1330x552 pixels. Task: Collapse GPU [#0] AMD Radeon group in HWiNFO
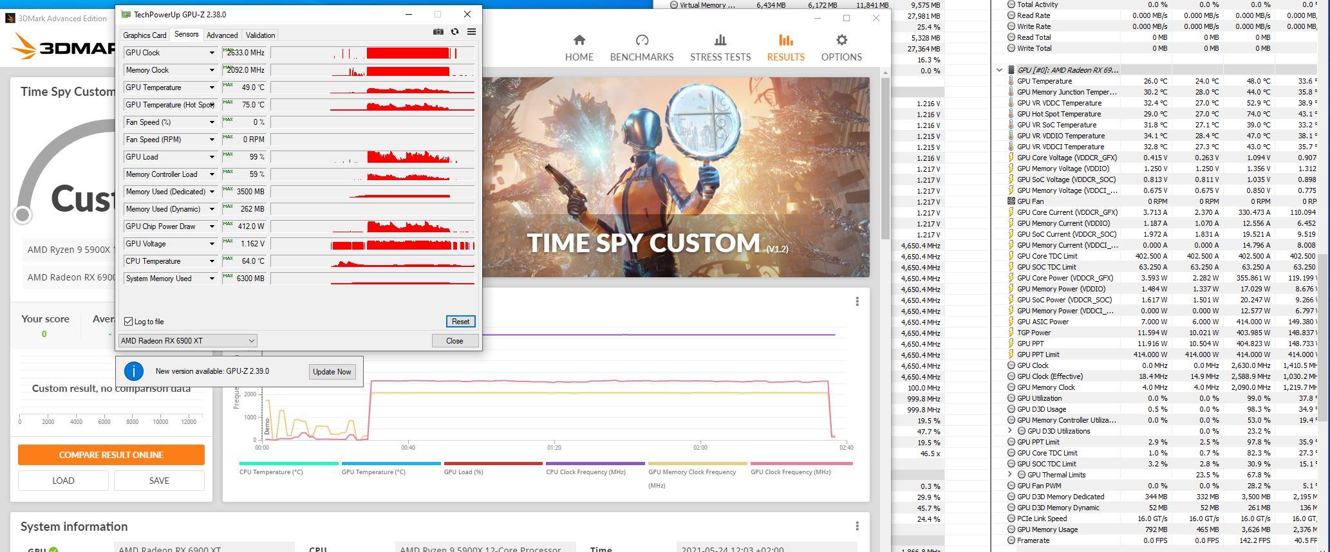click(x=999, y=70)
